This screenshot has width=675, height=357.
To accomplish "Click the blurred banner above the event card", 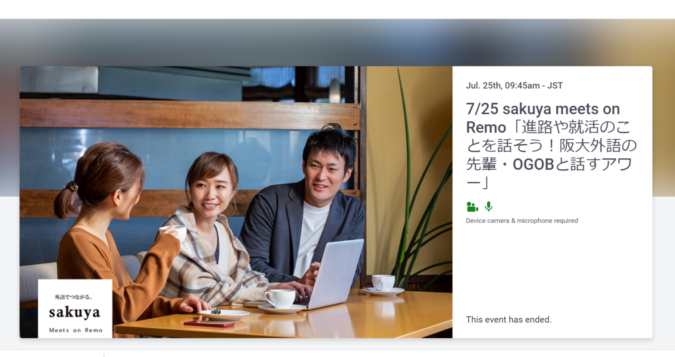I will tap(337, 42).
